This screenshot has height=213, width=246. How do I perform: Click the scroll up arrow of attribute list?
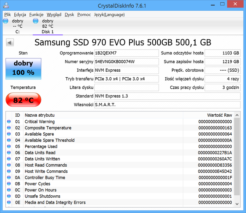tap(237, 115)
